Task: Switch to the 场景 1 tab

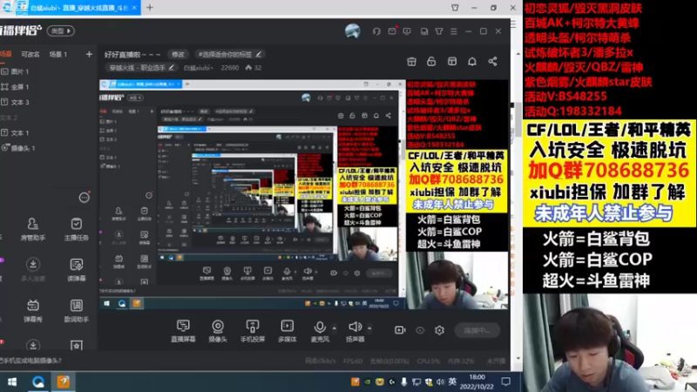Action: [58, 54]
